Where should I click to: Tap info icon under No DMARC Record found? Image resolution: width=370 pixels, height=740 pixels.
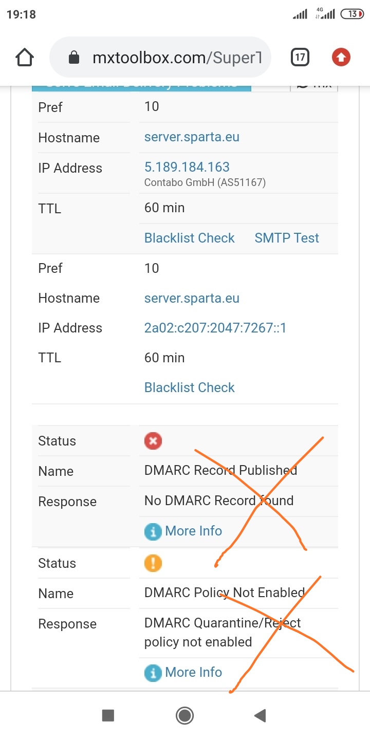pos(153,531)
